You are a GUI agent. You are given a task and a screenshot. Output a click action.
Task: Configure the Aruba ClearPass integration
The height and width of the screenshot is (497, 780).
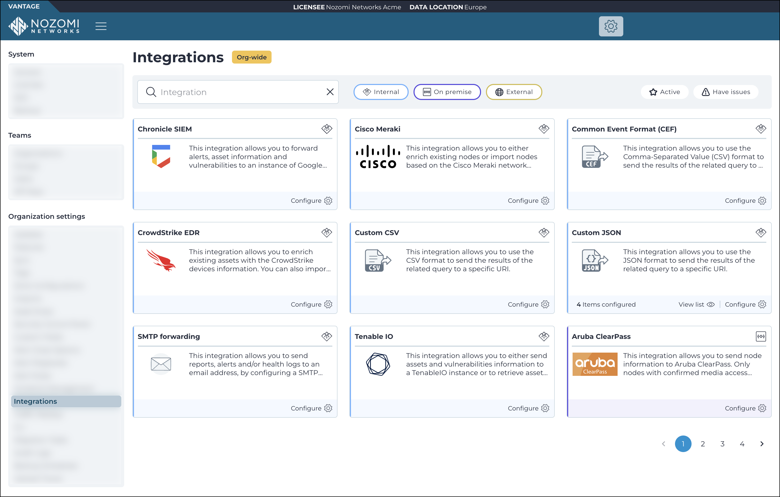(745, 408)
